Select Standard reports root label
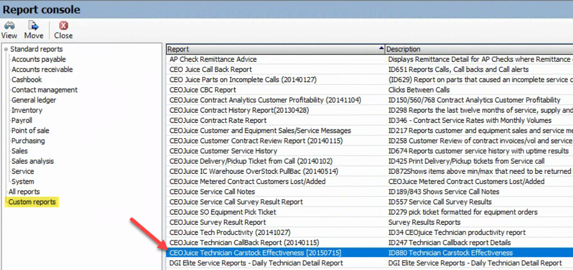The image size is (573, 270). 36,49
